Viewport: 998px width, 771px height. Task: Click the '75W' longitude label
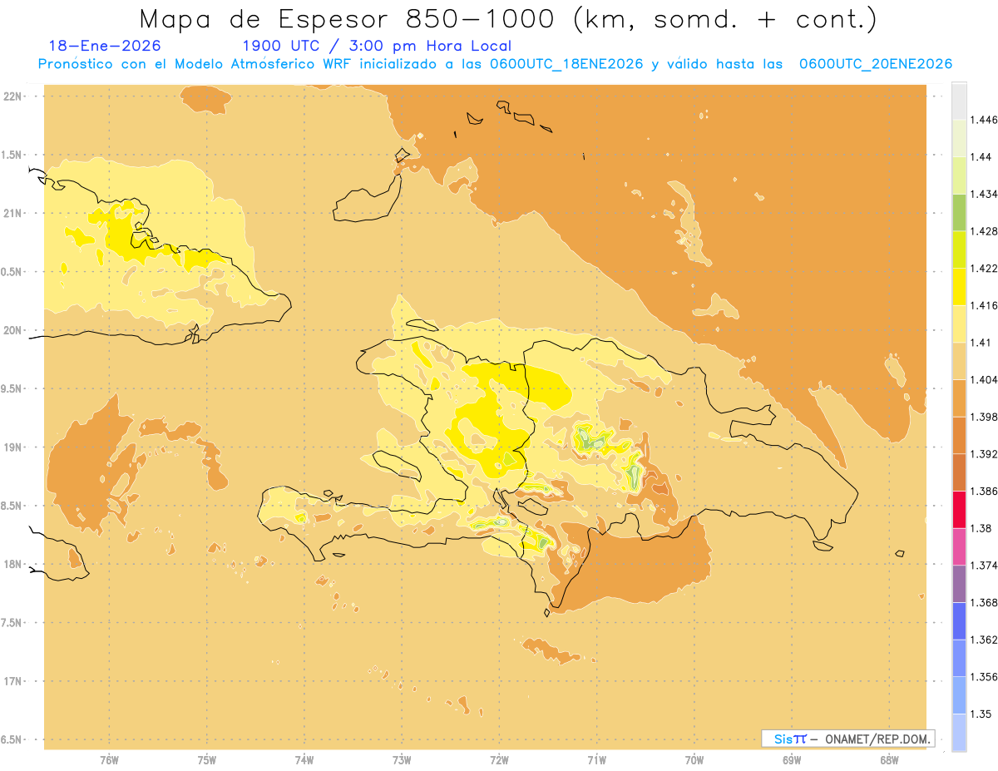point(207,760)
